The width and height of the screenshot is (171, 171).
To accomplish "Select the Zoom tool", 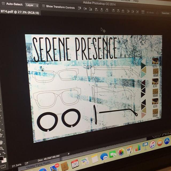I will coord(2,148).
